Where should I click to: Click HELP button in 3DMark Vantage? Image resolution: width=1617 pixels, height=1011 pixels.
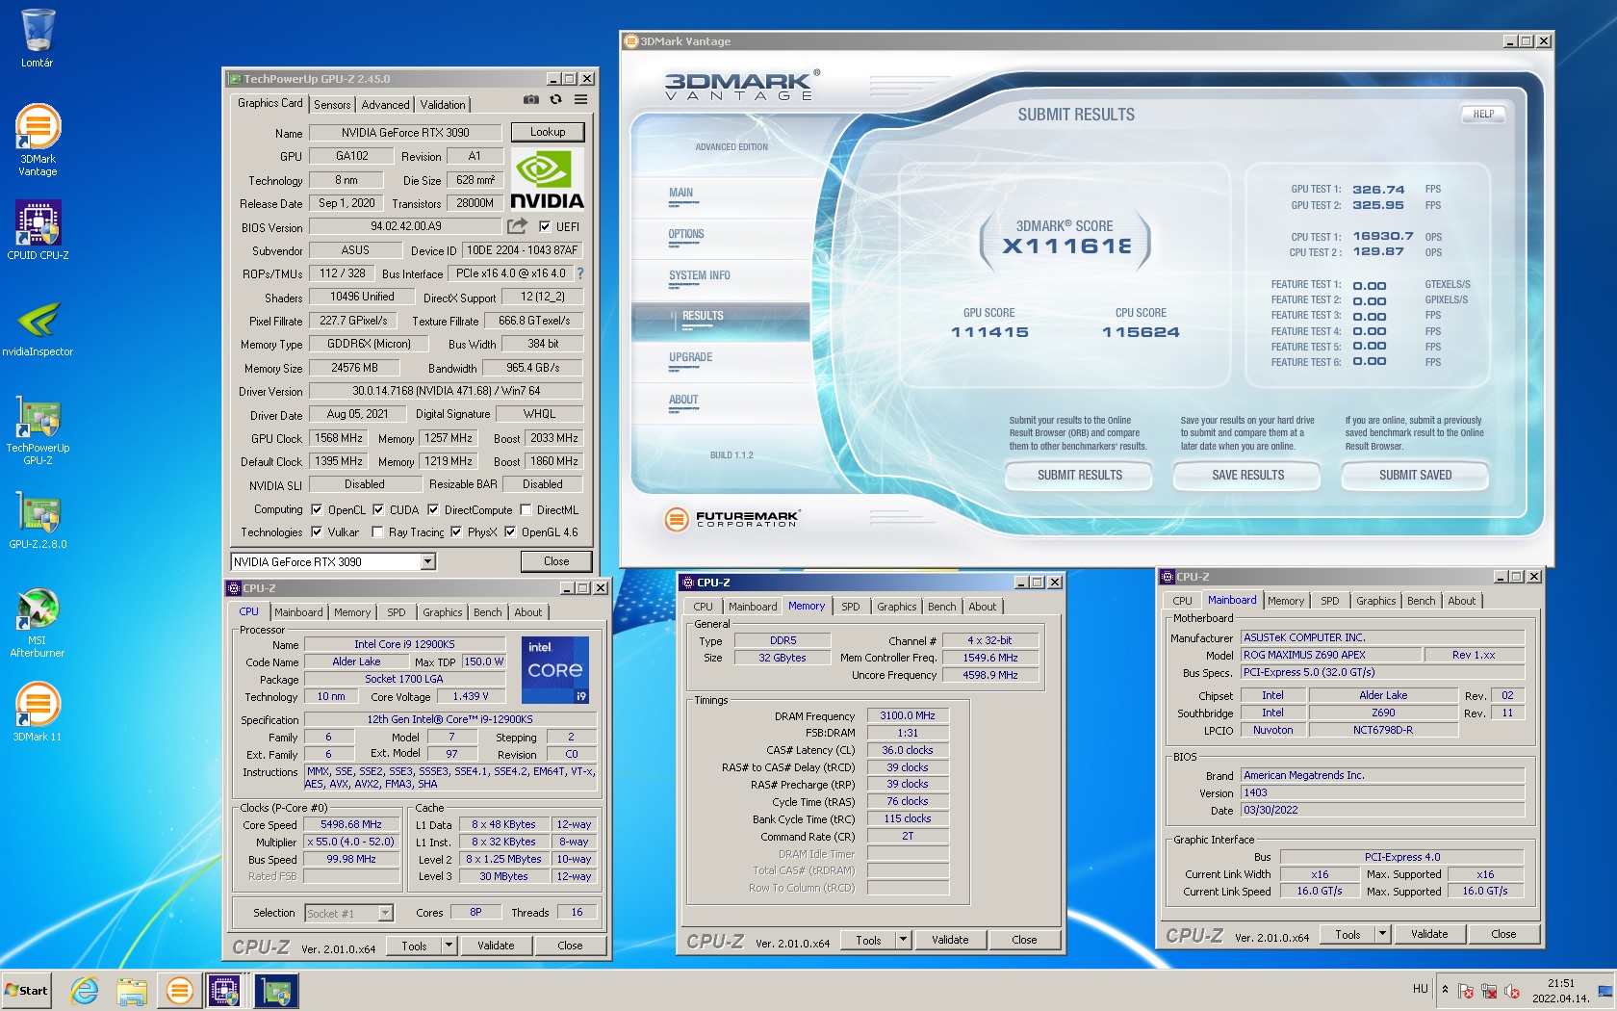tap(1483, 114)
